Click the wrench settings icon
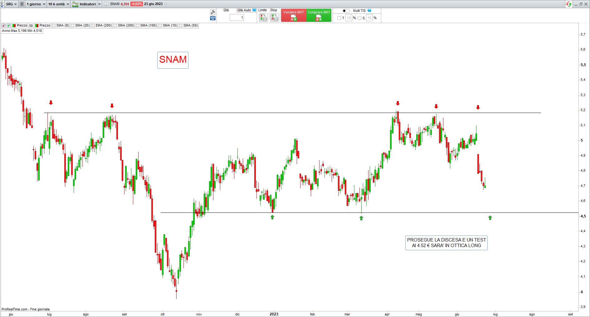Viewport: 590px width, 317px height. pos(213,12)
